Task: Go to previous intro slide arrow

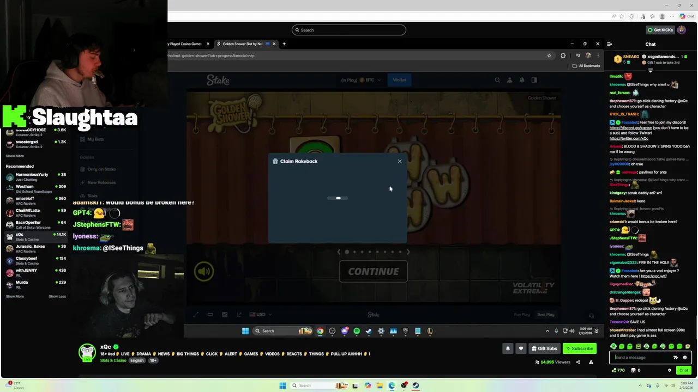Action: coord(339,252)
